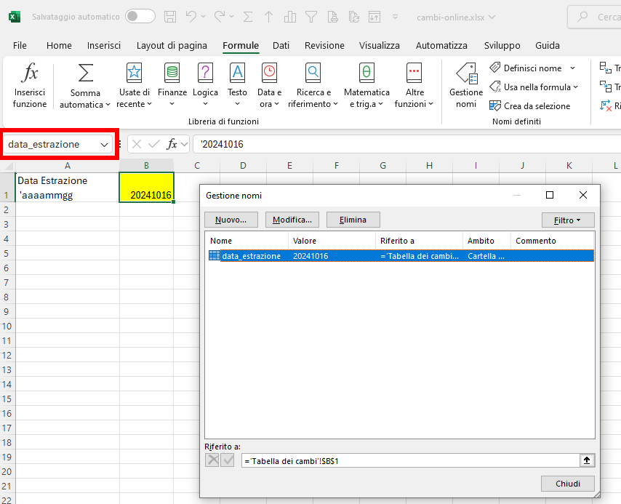Open Usate di recente functions

[x=135, y=85]
